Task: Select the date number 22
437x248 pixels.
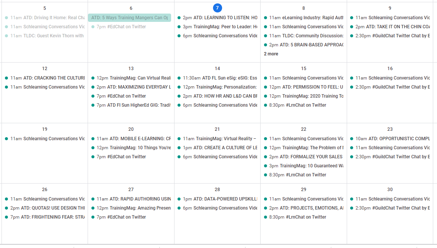Action: 304,129
